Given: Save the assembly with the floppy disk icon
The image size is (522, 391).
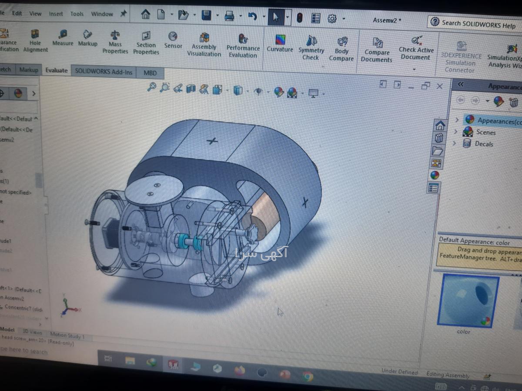Looking at the screenshot, I should tap(207, 16).
